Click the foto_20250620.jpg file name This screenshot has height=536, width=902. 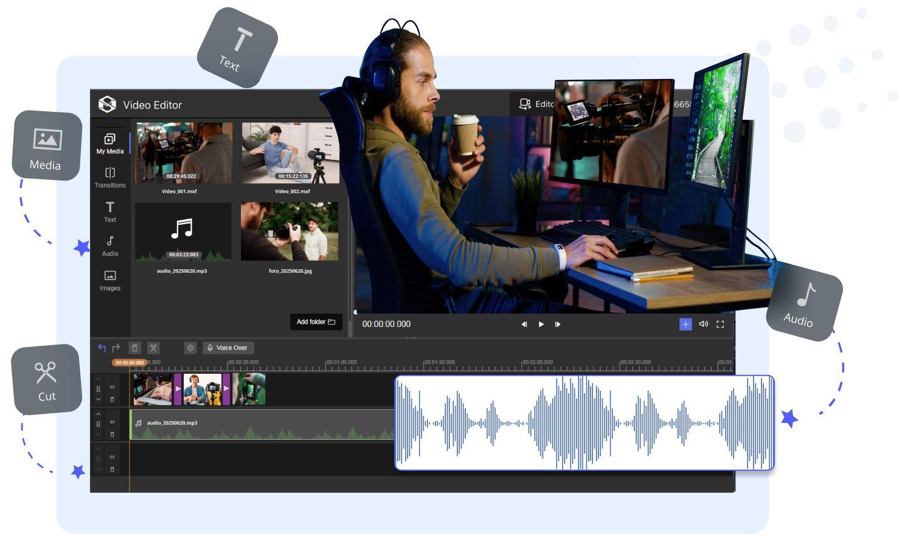[290, 271]
